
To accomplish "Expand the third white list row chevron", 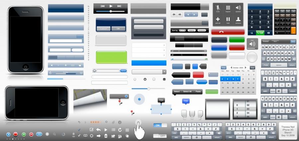I will pos(164,55).
